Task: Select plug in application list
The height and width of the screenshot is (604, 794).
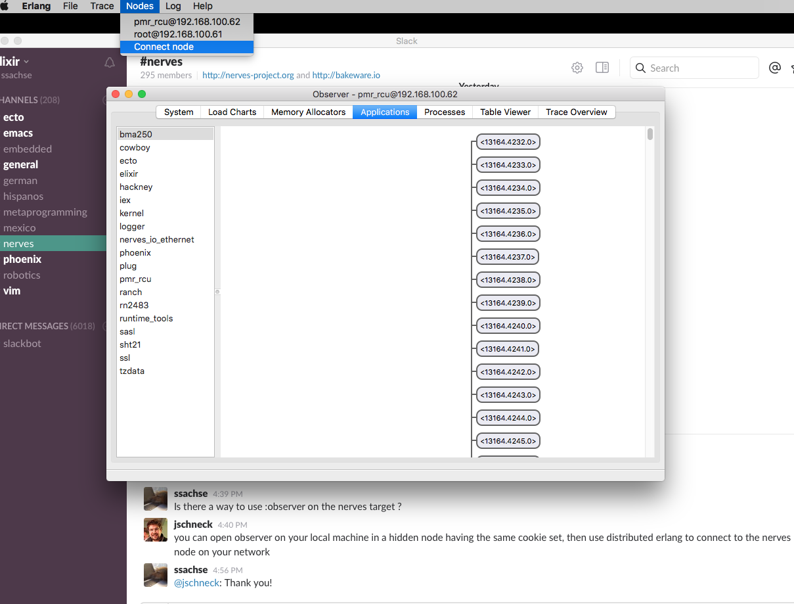Action: (165, 266)
